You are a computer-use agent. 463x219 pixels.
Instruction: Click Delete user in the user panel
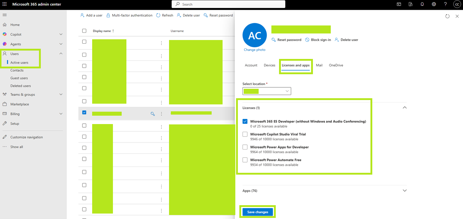[346, 40]
